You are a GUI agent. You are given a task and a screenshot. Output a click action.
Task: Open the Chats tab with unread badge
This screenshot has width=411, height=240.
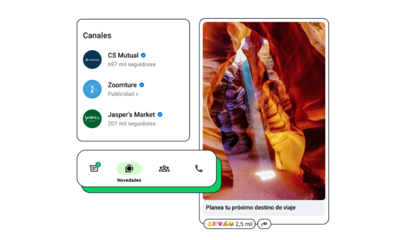pyautogui.click(x=95, y=168)
